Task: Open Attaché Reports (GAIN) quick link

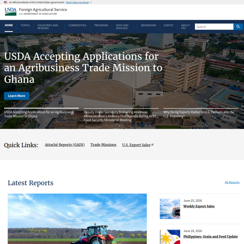Action: coord(65,145)
